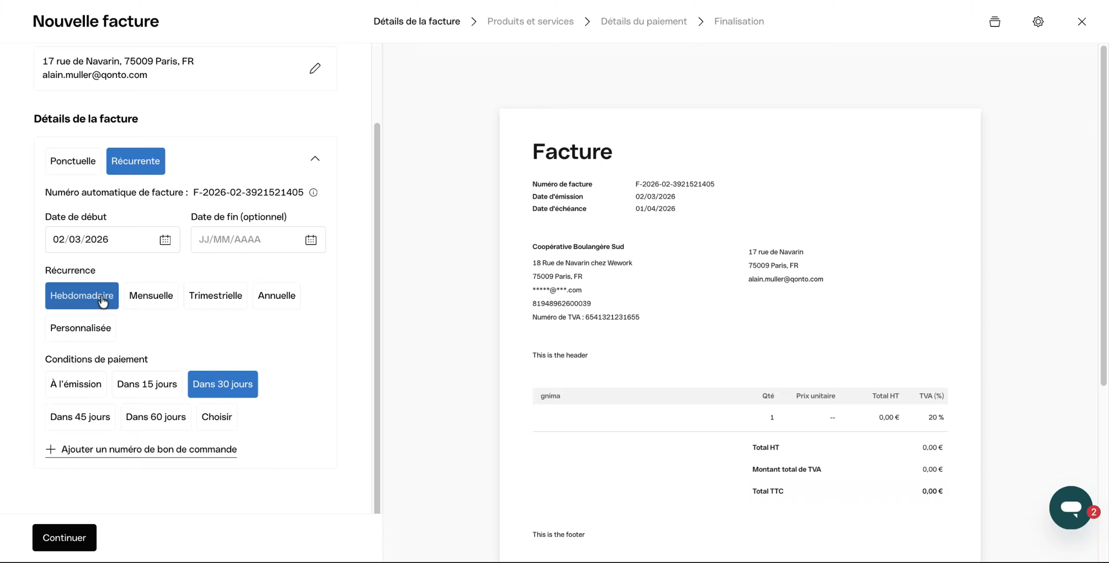Image resolution: width=1109 pixels, height=563 pixels.
Task: Collapse the invoice details section chevron
Action: tap(315, 159)
